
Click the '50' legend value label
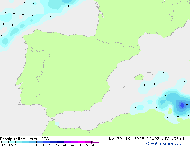(x=93, y=145)
